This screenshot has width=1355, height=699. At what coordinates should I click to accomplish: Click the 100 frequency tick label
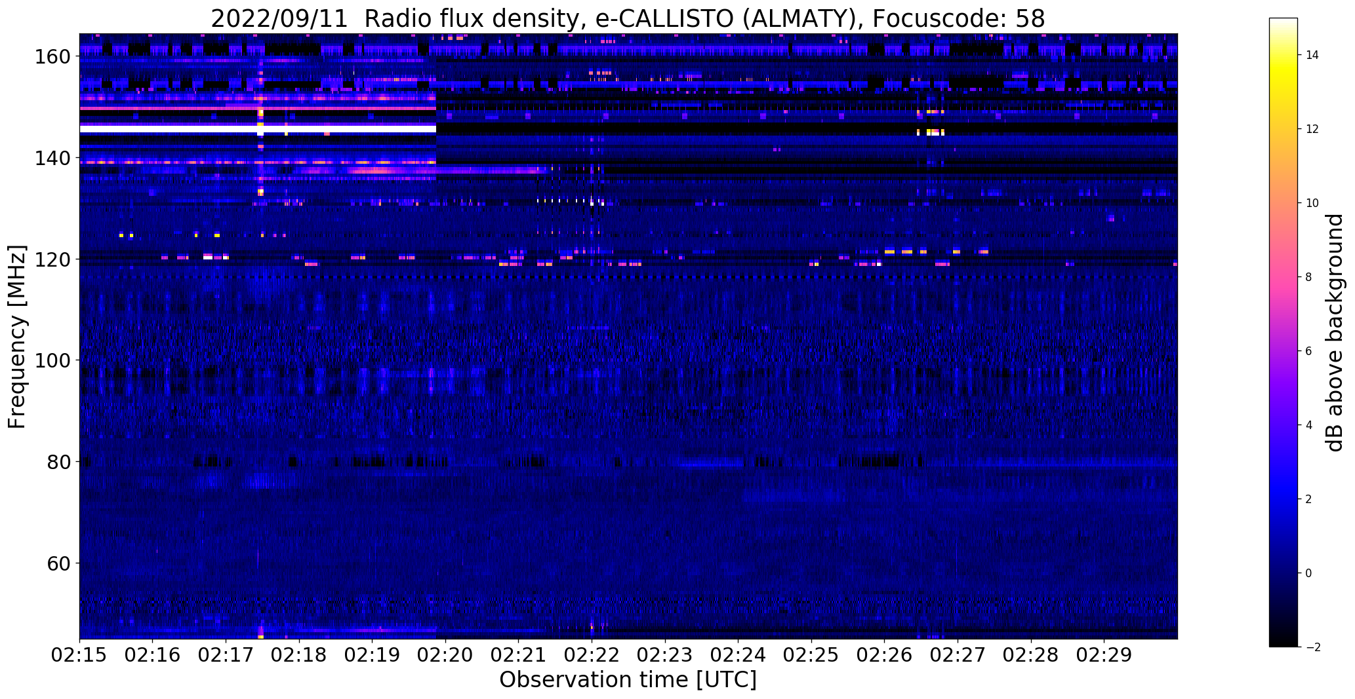tap(52, 360)
